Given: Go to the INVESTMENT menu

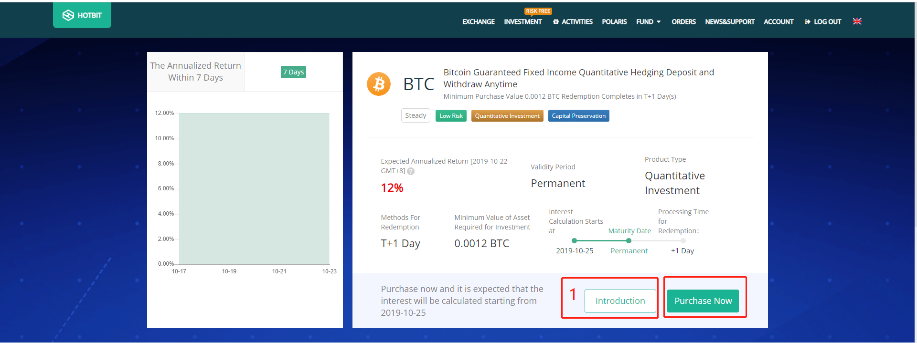Looking at the screenshot, I should [x=522, y=22].
